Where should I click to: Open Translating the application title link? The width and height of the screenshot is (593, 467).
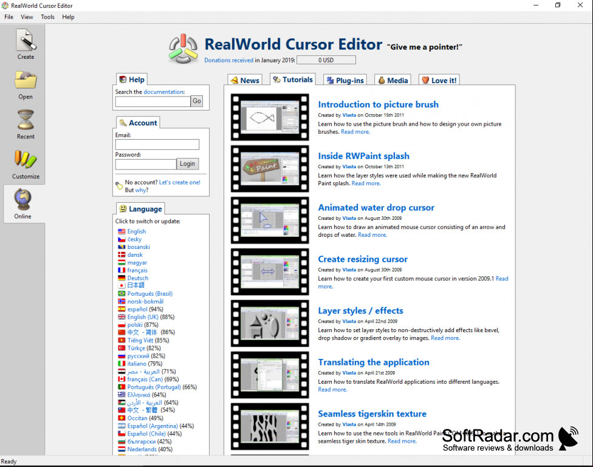(x=374, y=363)
